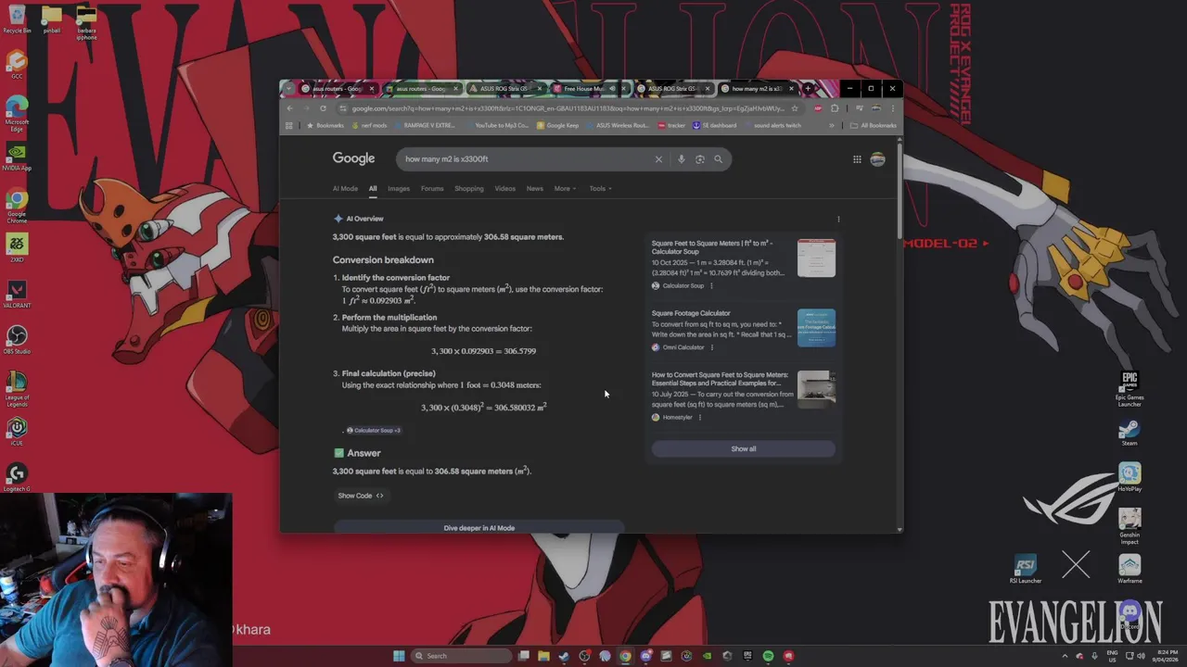Open the Homestyler article thumbnail

tap(816, 390)
